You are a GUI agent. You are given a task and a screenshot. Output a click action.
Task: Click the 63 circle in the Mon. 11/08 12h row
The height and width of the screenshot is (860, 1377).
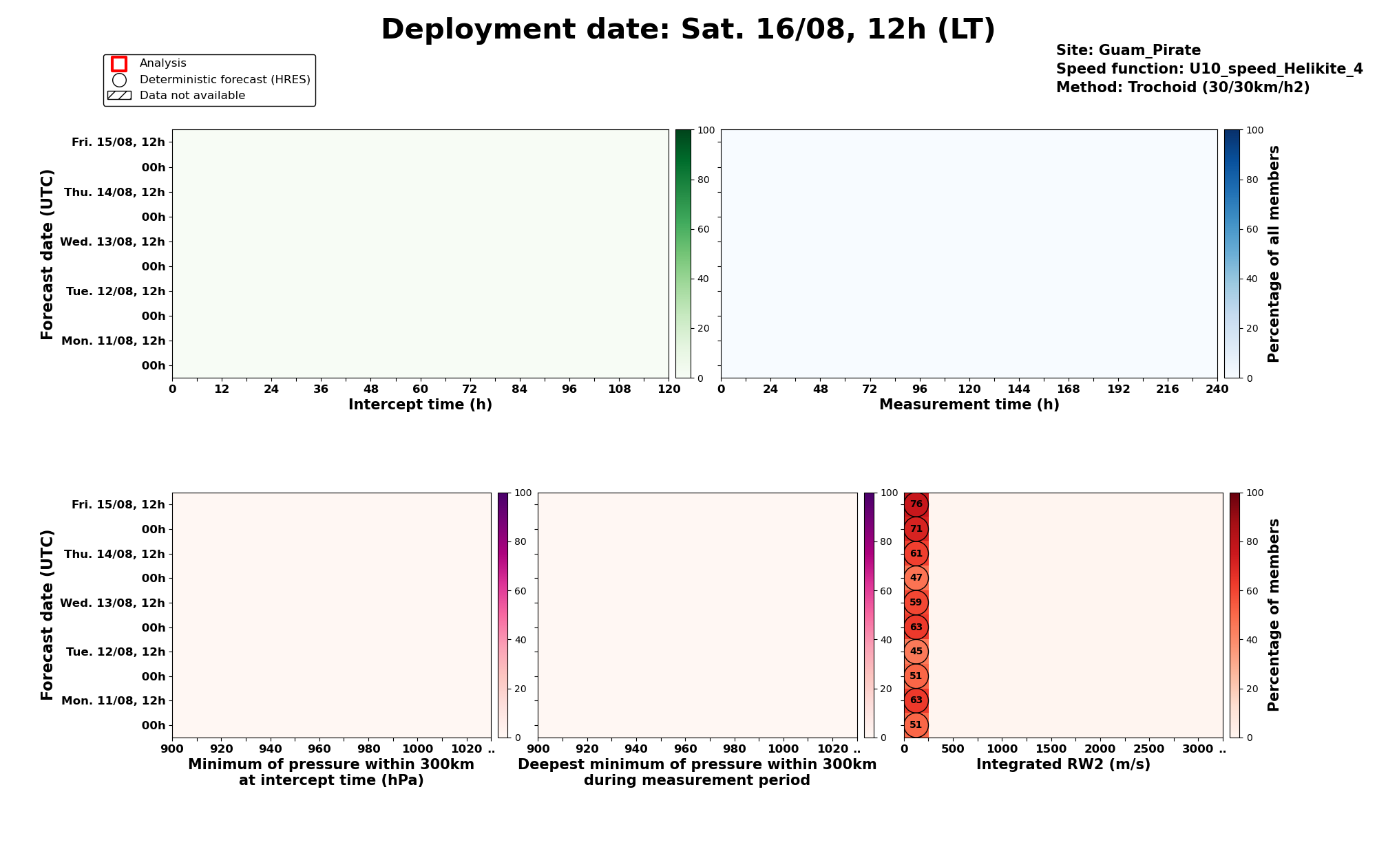pos(916,700)
